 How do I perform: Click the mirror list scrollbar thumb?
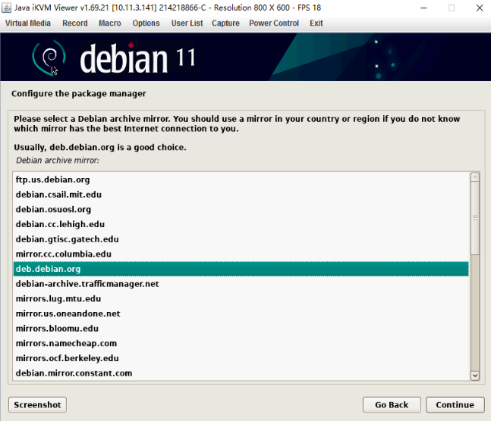pyautogui.click(x=475, y=218)
